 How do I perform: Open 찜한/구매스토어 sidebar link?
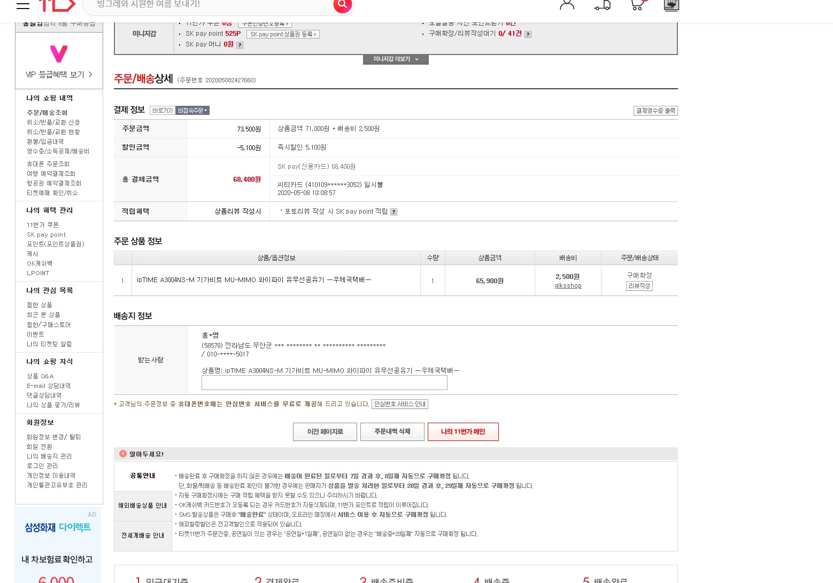49,325
